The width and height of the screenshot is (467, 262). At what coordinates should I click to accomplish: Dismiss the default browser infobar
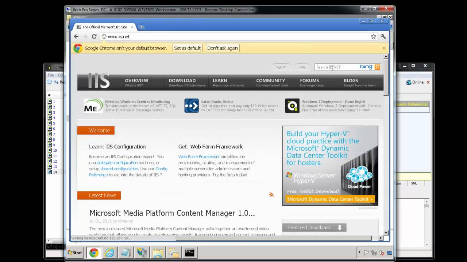click(384, 48)
